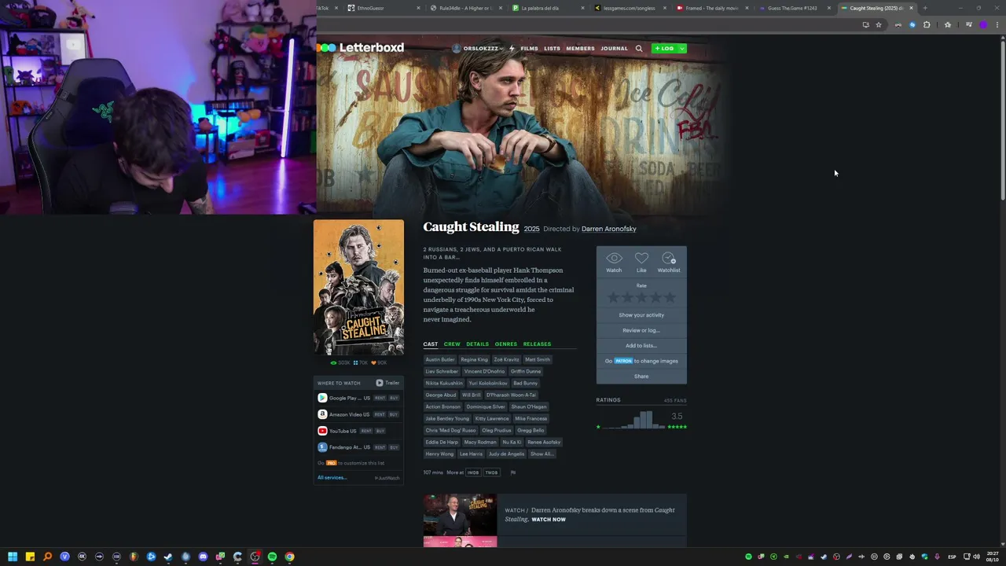Open the lightning bolt activity icon
This screenshot has height=566, width=1006.
pos(512,49)
